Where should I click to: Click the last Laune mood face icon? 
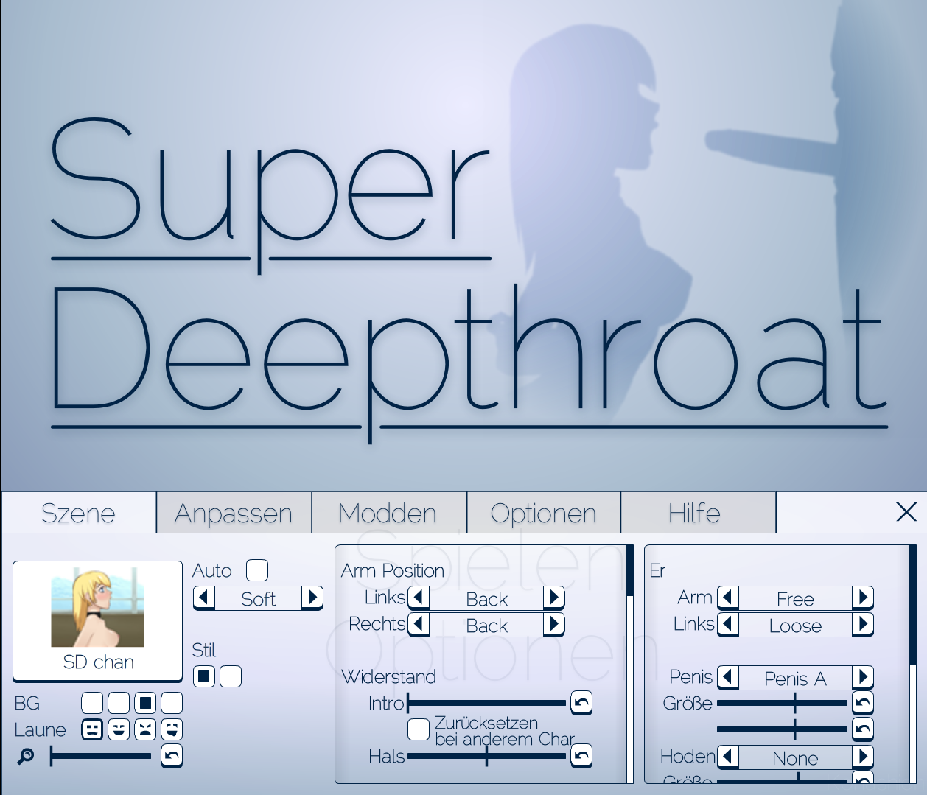click(x=172, y=729)
